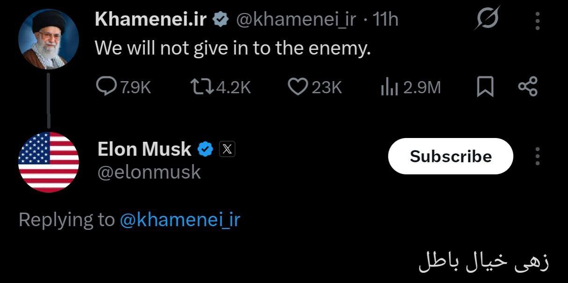Image resolution: width=568 pixels, height=283 pixels.
Task: Bookmark the Khamenei.ir tweet
Action: [485, 87]
